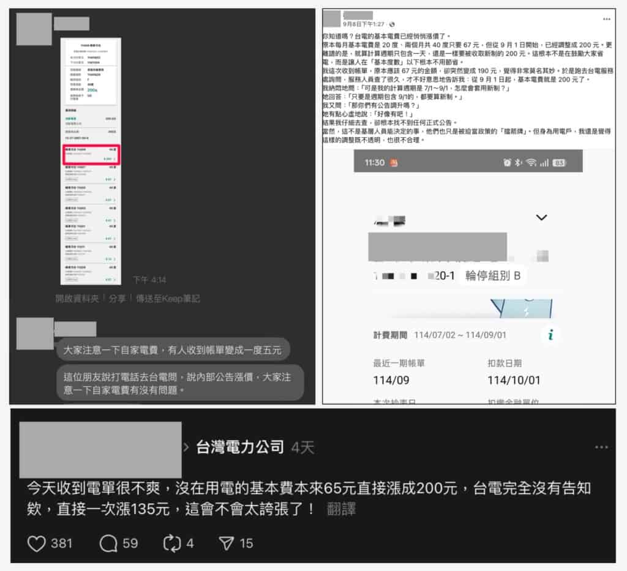Open comments on the Threads post

coord(108,543)
